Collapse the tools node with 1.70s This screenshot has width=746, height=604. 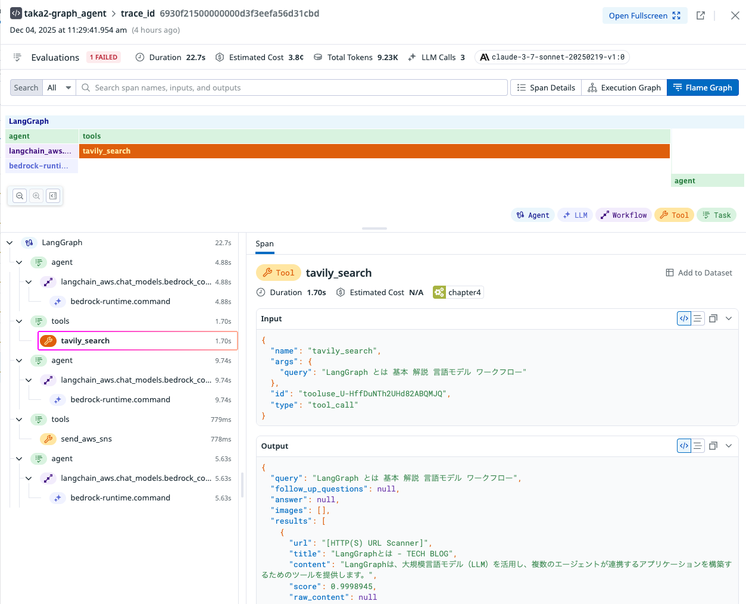click(x=19, y=321)
